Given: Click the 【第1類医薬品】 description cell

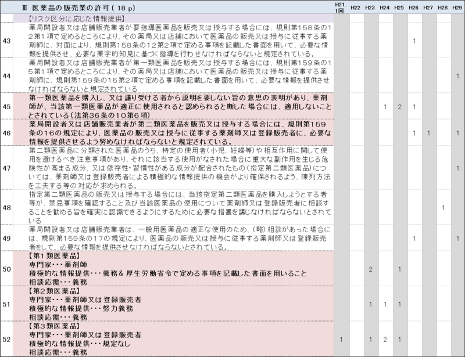Looking at the screenshot, I should pyautogui.click(x=173, y=269).
